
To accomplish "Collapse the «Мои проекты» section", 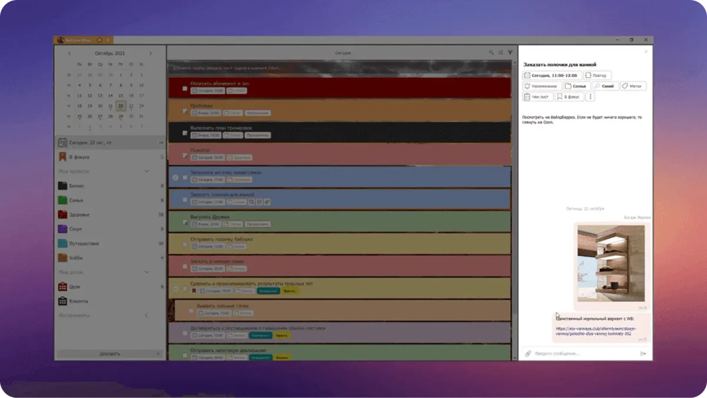I will pyautogui.click(x=147, y=172).
